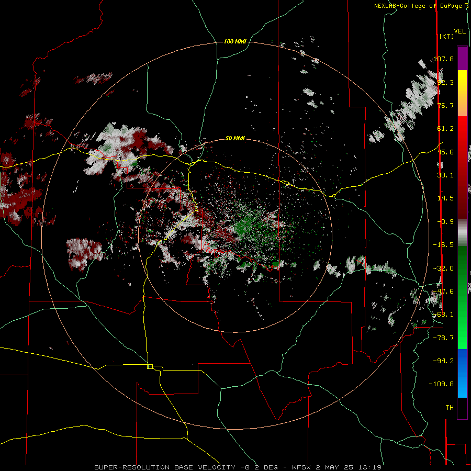Screen dimensions: 471x471
Task: Click the -78.7 velocity scale value
Action: [x=443, y=338]
